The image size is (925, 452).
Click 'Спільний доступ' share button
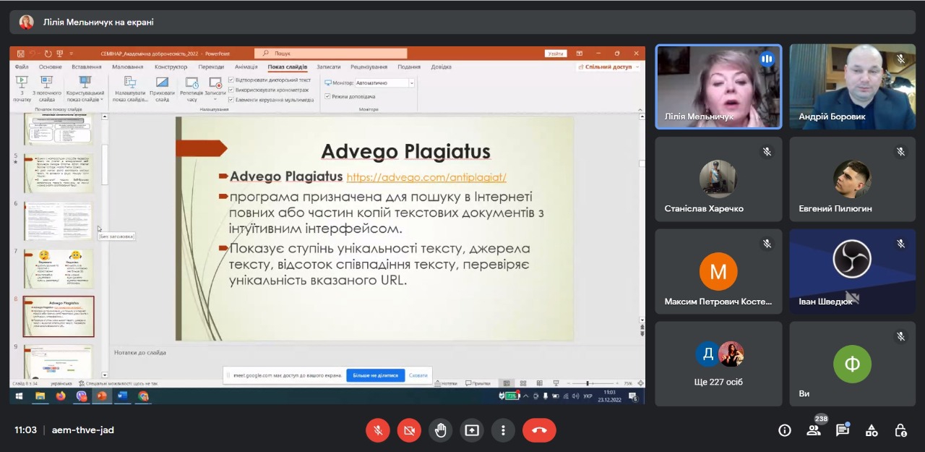point(608,67)
